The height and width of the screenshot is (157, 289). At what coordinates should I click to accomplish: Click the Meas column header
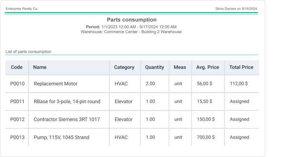tap(180, 67)
